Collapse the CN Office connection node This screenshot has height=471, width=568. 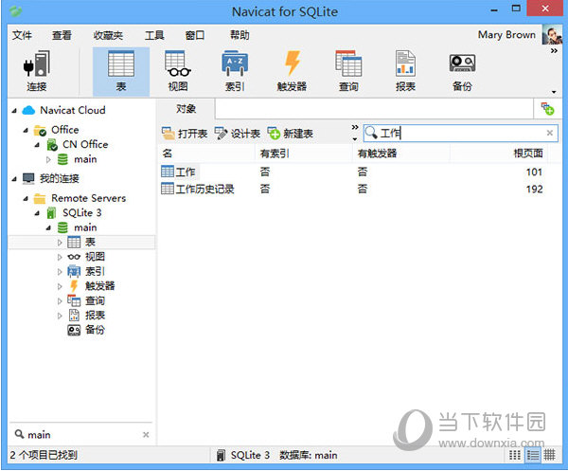pos(37,145)
